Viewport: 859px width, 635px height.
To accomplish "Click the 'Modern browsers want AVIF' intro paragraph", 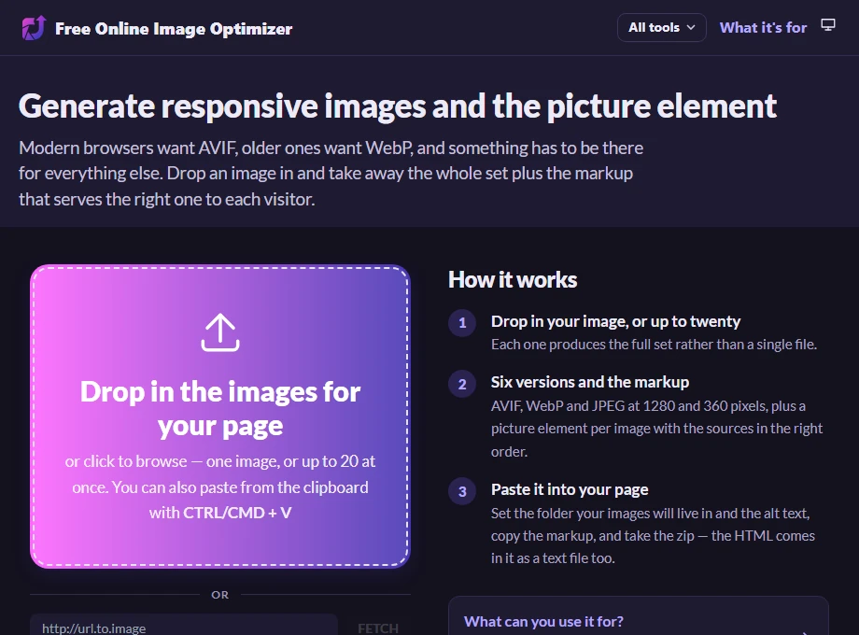I will (331, 173).
